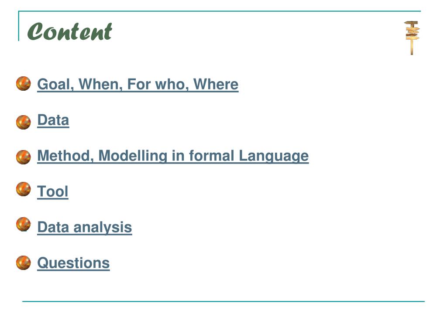
Task: Click the orange bullet beside Tool
Action: click(24, 189)
